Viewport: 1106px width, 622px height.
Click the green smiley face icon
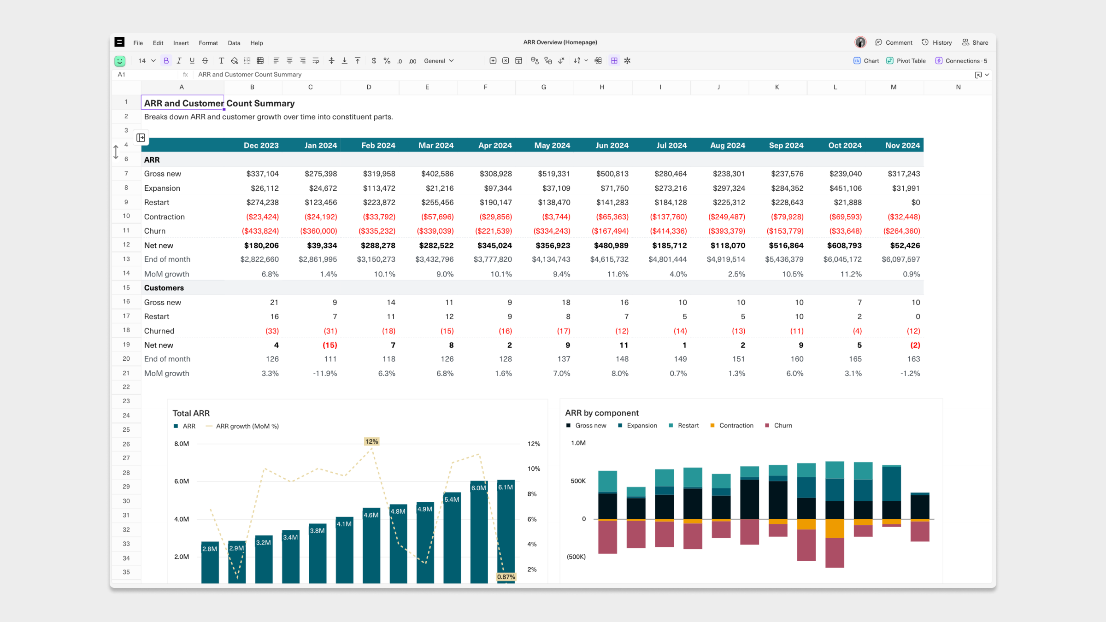click(120, 61)
